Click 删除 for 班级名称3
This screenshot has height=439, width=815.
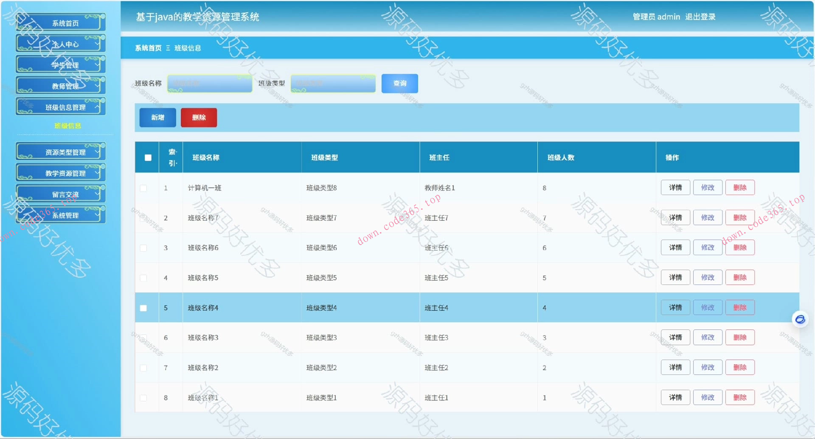click(740, 338)
